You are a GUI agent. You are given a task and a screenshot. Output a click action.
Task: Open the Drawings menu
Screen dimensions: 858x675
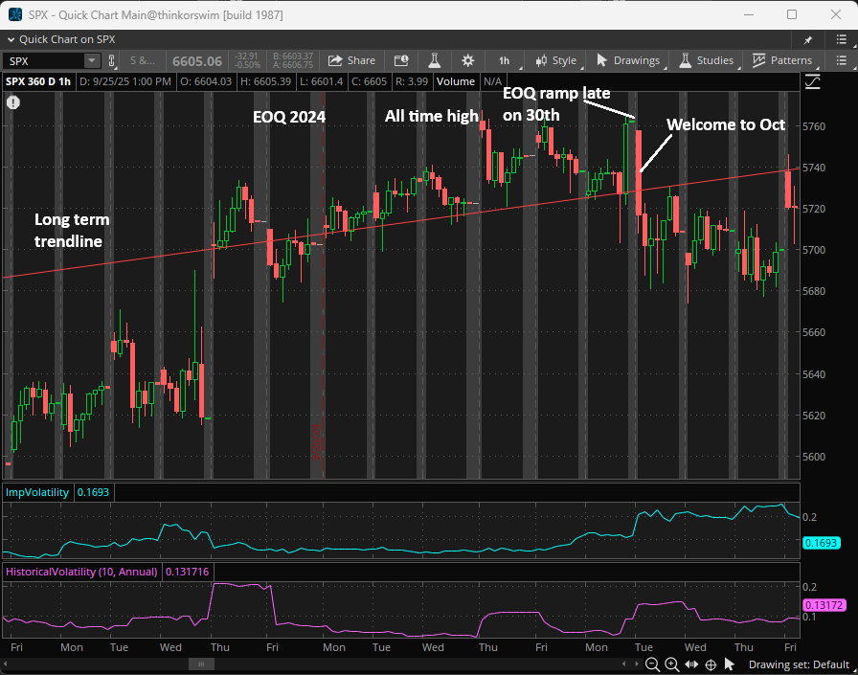coord(628,60)
